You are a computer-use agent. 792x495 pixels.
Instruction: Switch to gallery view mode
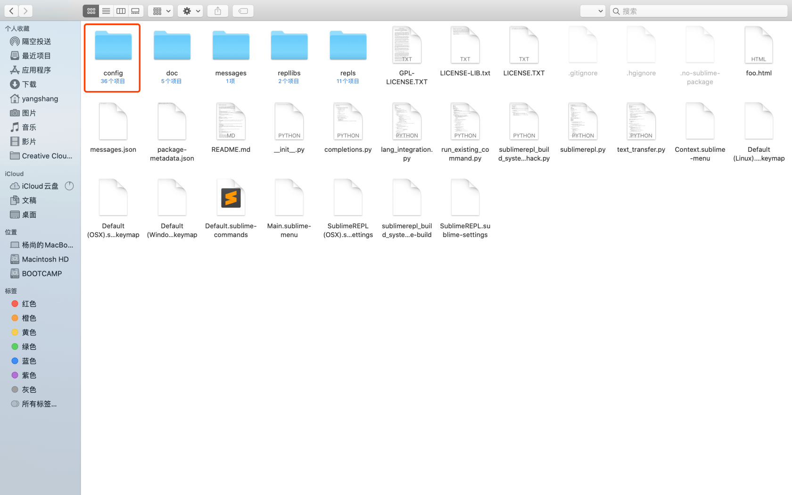pyautogui.click(x=135, y=11)
